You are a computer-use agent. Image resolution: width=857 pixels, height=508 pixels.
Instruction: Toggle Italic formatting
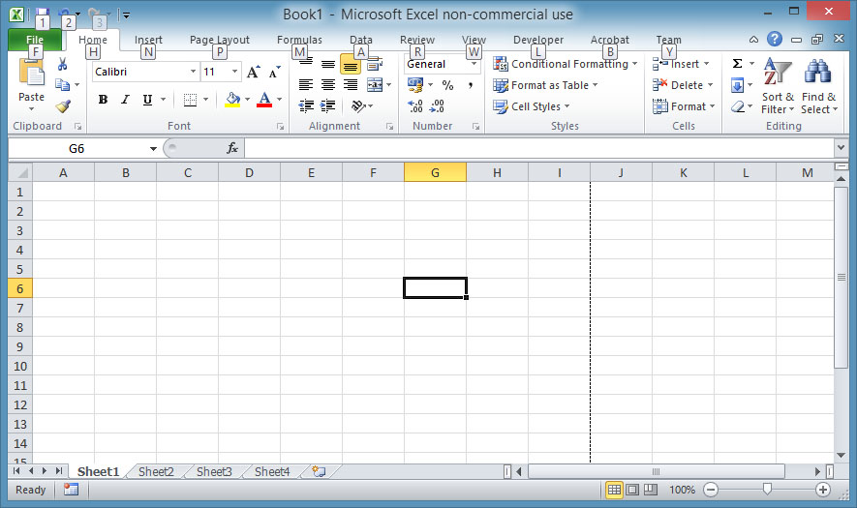[125, 100]
